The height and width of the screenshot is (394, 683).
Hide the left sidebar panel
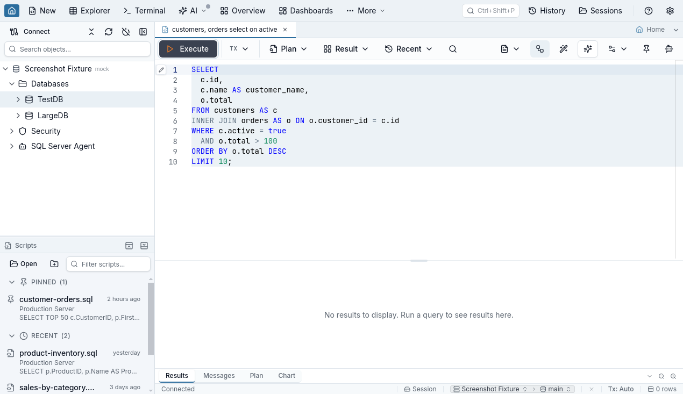point(143,32)
